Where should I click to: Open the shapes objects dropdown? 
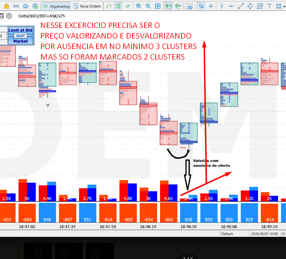point(280,6)
